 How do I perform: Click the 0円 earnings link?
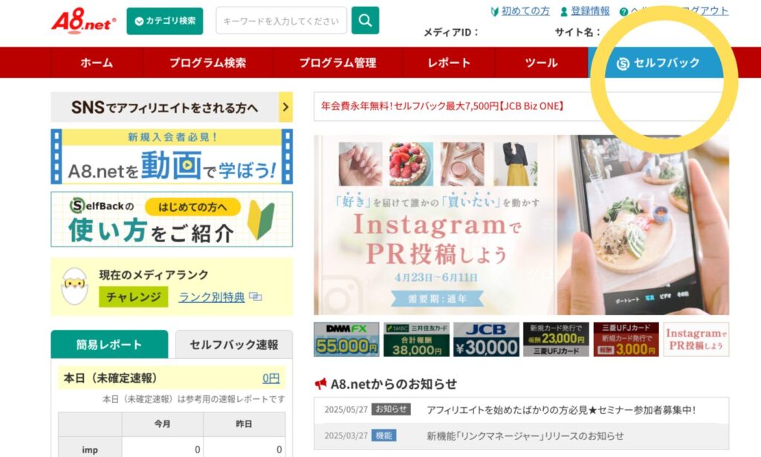[271, 378]
